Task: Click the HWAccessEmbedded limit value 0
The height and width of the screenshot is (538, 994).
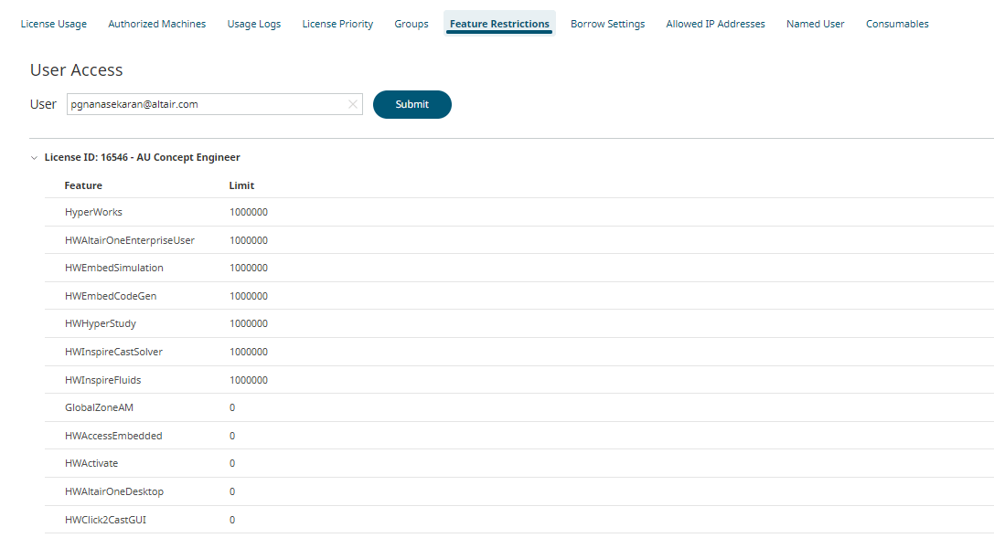Action: pyautogui.click(x=232, y=436)
